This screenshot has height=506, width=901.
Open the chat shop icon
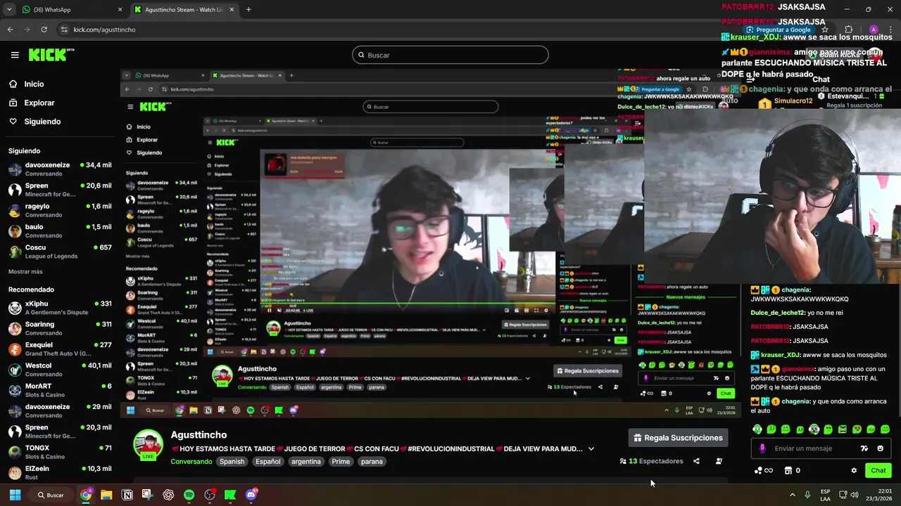click(x=788, y=471)
